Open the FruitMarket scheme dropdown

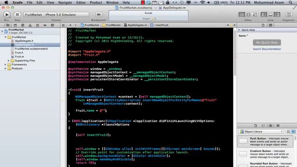pos(33,14)
